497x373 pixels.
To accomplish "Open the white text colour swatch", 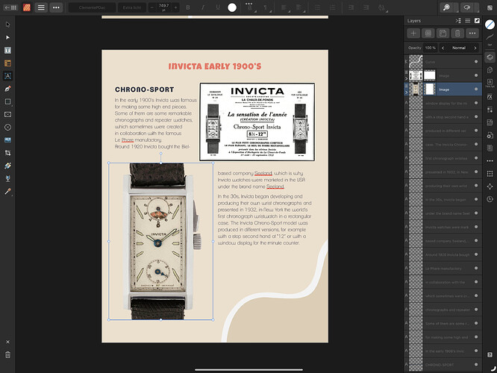I will (232, 7).
